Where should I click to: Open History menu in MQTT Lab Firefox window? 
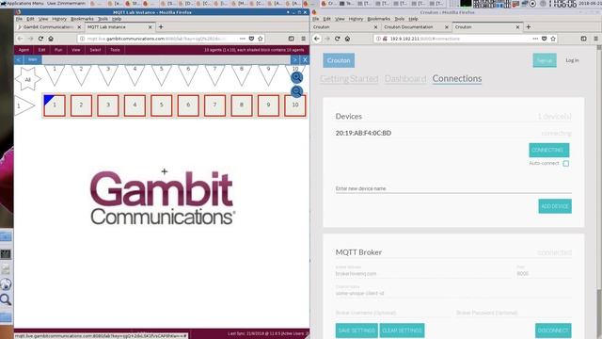tap(59, 19)
